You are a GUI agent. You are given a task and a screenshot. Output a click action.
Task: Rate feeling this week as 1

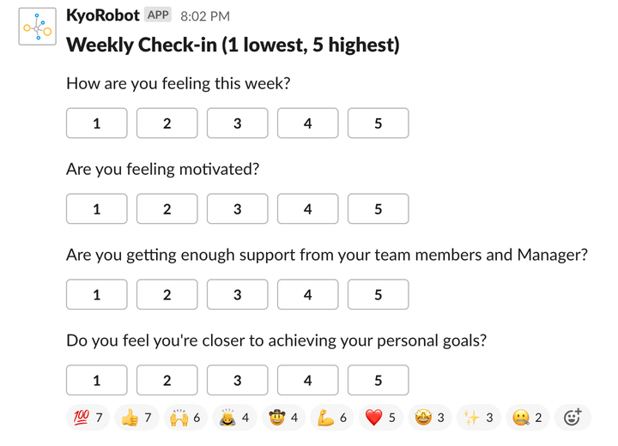[x=96, y=124]
